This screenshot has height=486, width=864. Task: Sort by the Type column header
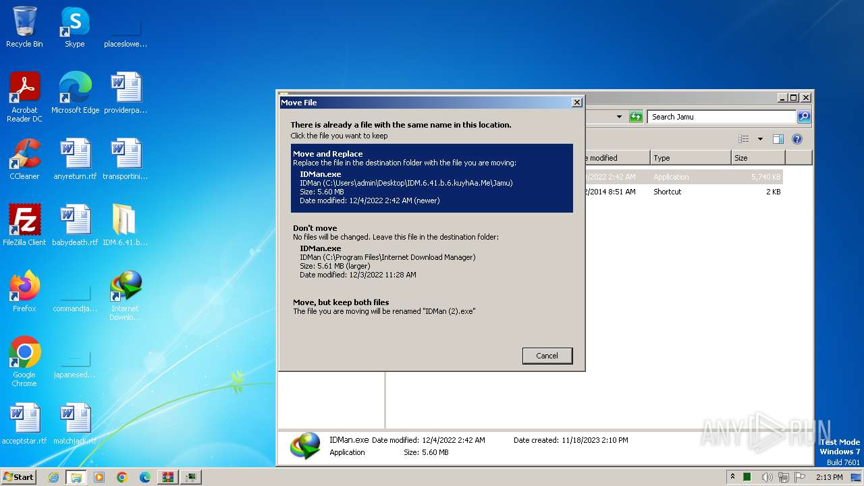[x=691, y=158]
